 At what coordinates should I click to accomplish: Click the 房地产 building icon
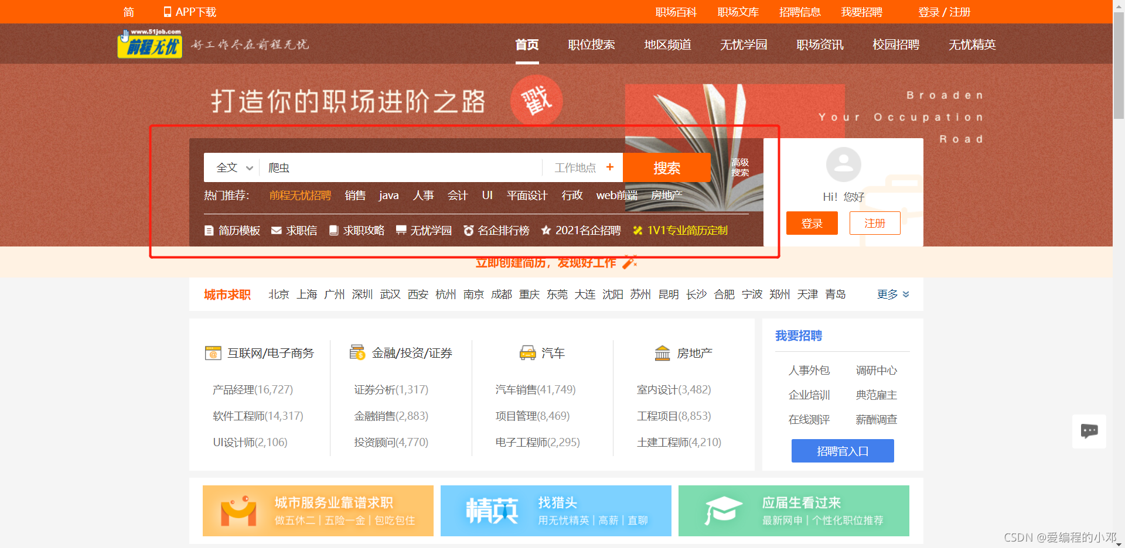click(662, 353)
